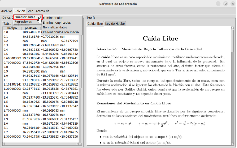Minimize the Software de Laboratorio window
Viewport: 237px width, 148px height.
[x=218, y=4]
